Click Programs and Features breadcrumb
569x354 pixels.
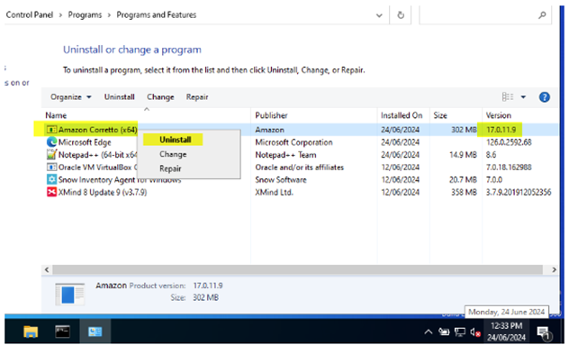157,15
